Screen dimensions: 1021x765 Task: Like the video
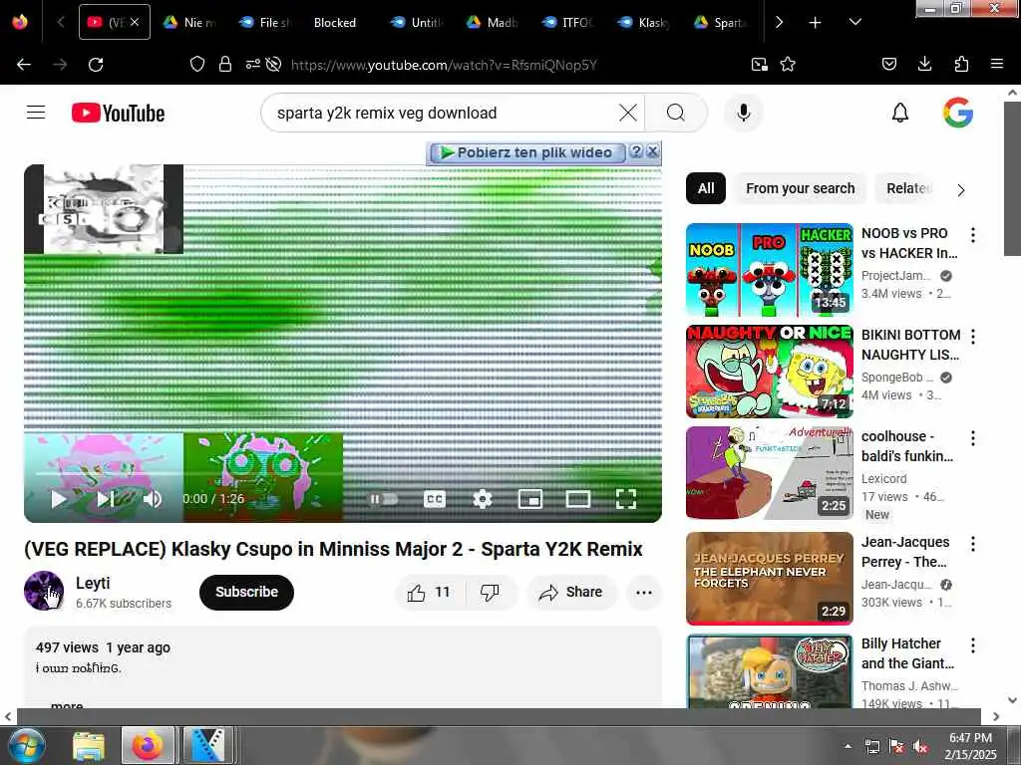429,592
